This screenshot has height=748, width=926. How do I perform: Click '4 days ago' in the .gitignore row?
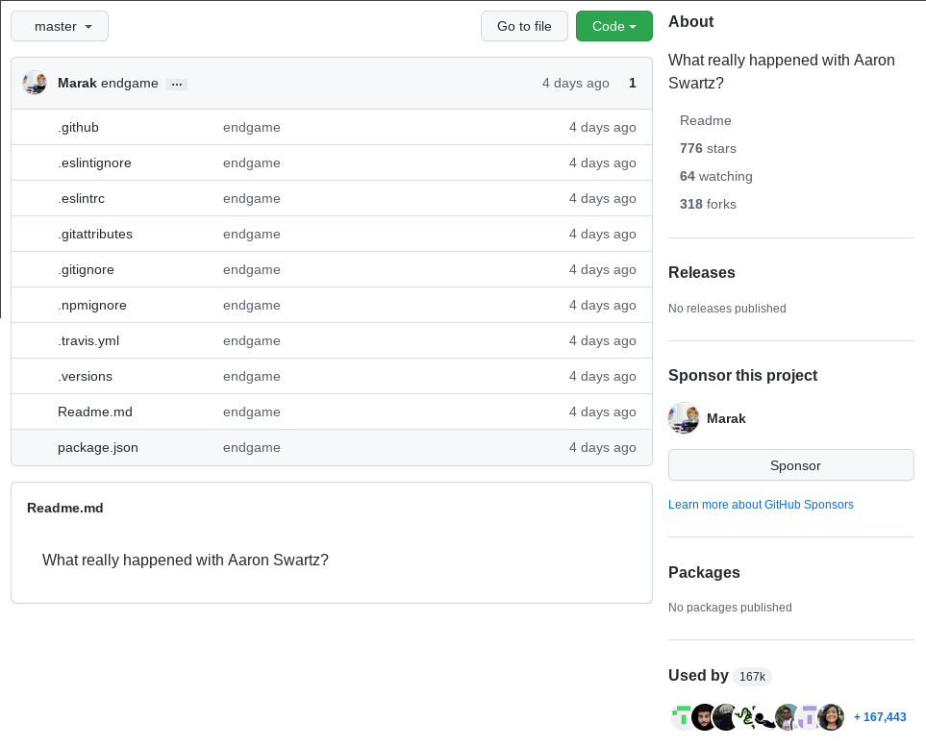(x=602, y=270)
